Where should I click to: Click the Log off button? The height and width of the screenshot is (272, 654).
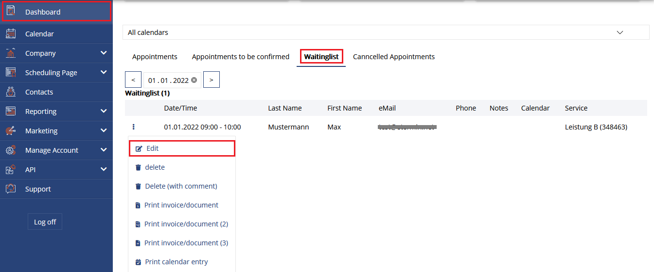pos(45,222)
